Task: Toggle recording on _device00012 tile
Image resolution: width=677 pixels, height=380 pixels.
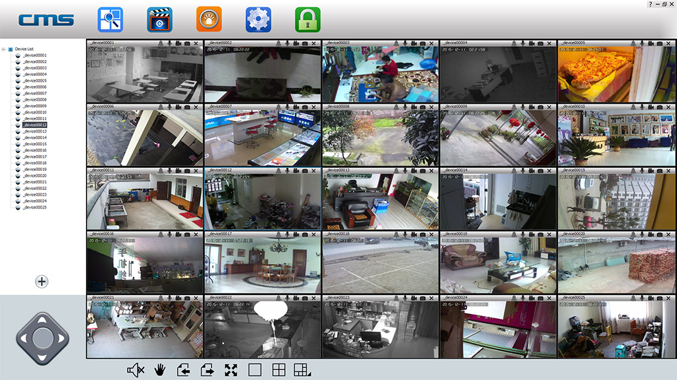Action: tap(296, 171)
